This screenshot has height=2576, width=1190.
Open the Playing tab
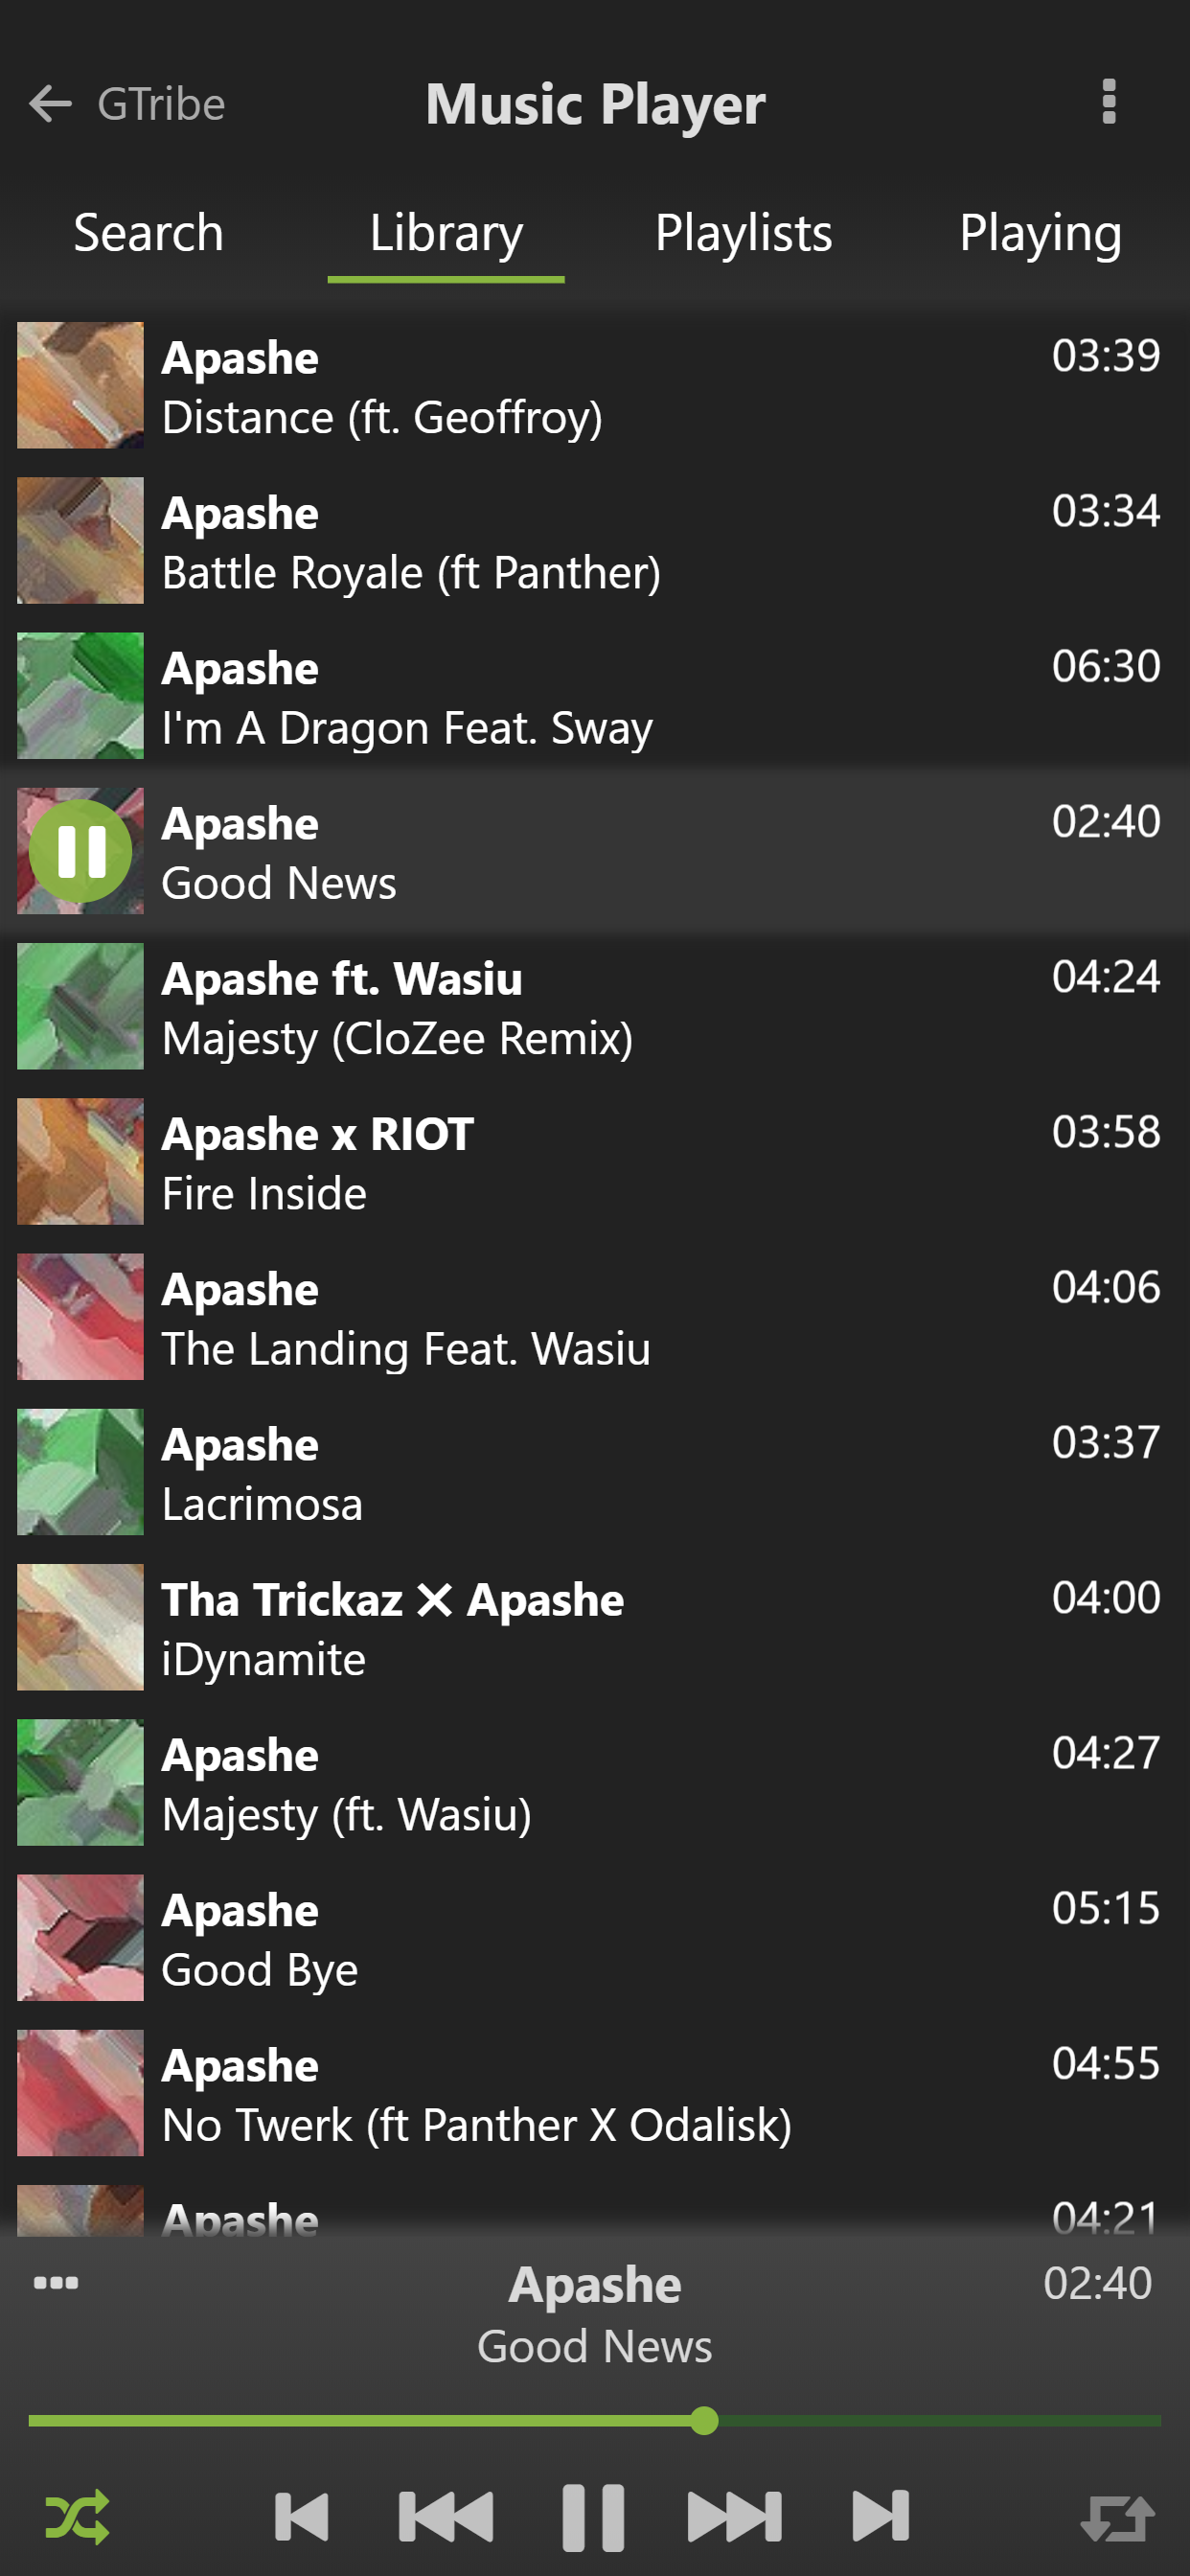1040,233
